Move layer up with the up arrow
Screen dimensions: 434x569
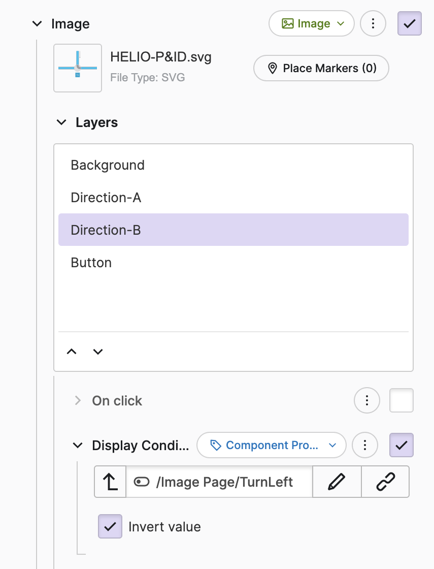tap(72, 352)
